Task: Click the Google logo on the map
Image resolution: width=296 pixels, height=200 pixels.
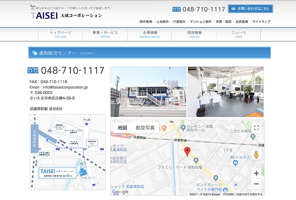Action: (120, 192)
